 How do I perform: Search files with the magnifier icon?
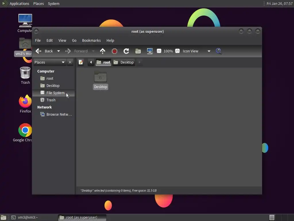point(218,51)
